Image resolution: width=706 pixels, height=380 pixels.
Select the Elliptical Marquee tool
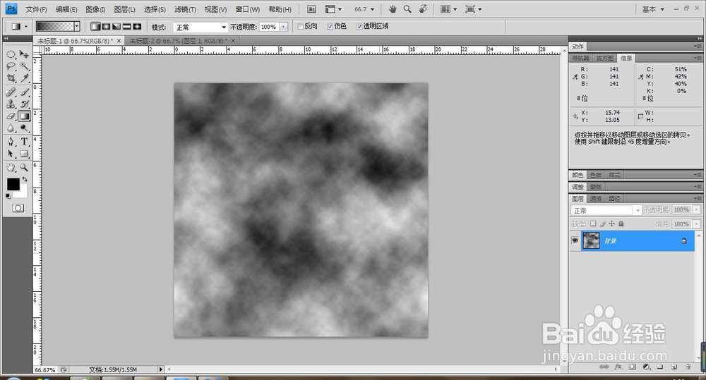click(x=11, y=54)
